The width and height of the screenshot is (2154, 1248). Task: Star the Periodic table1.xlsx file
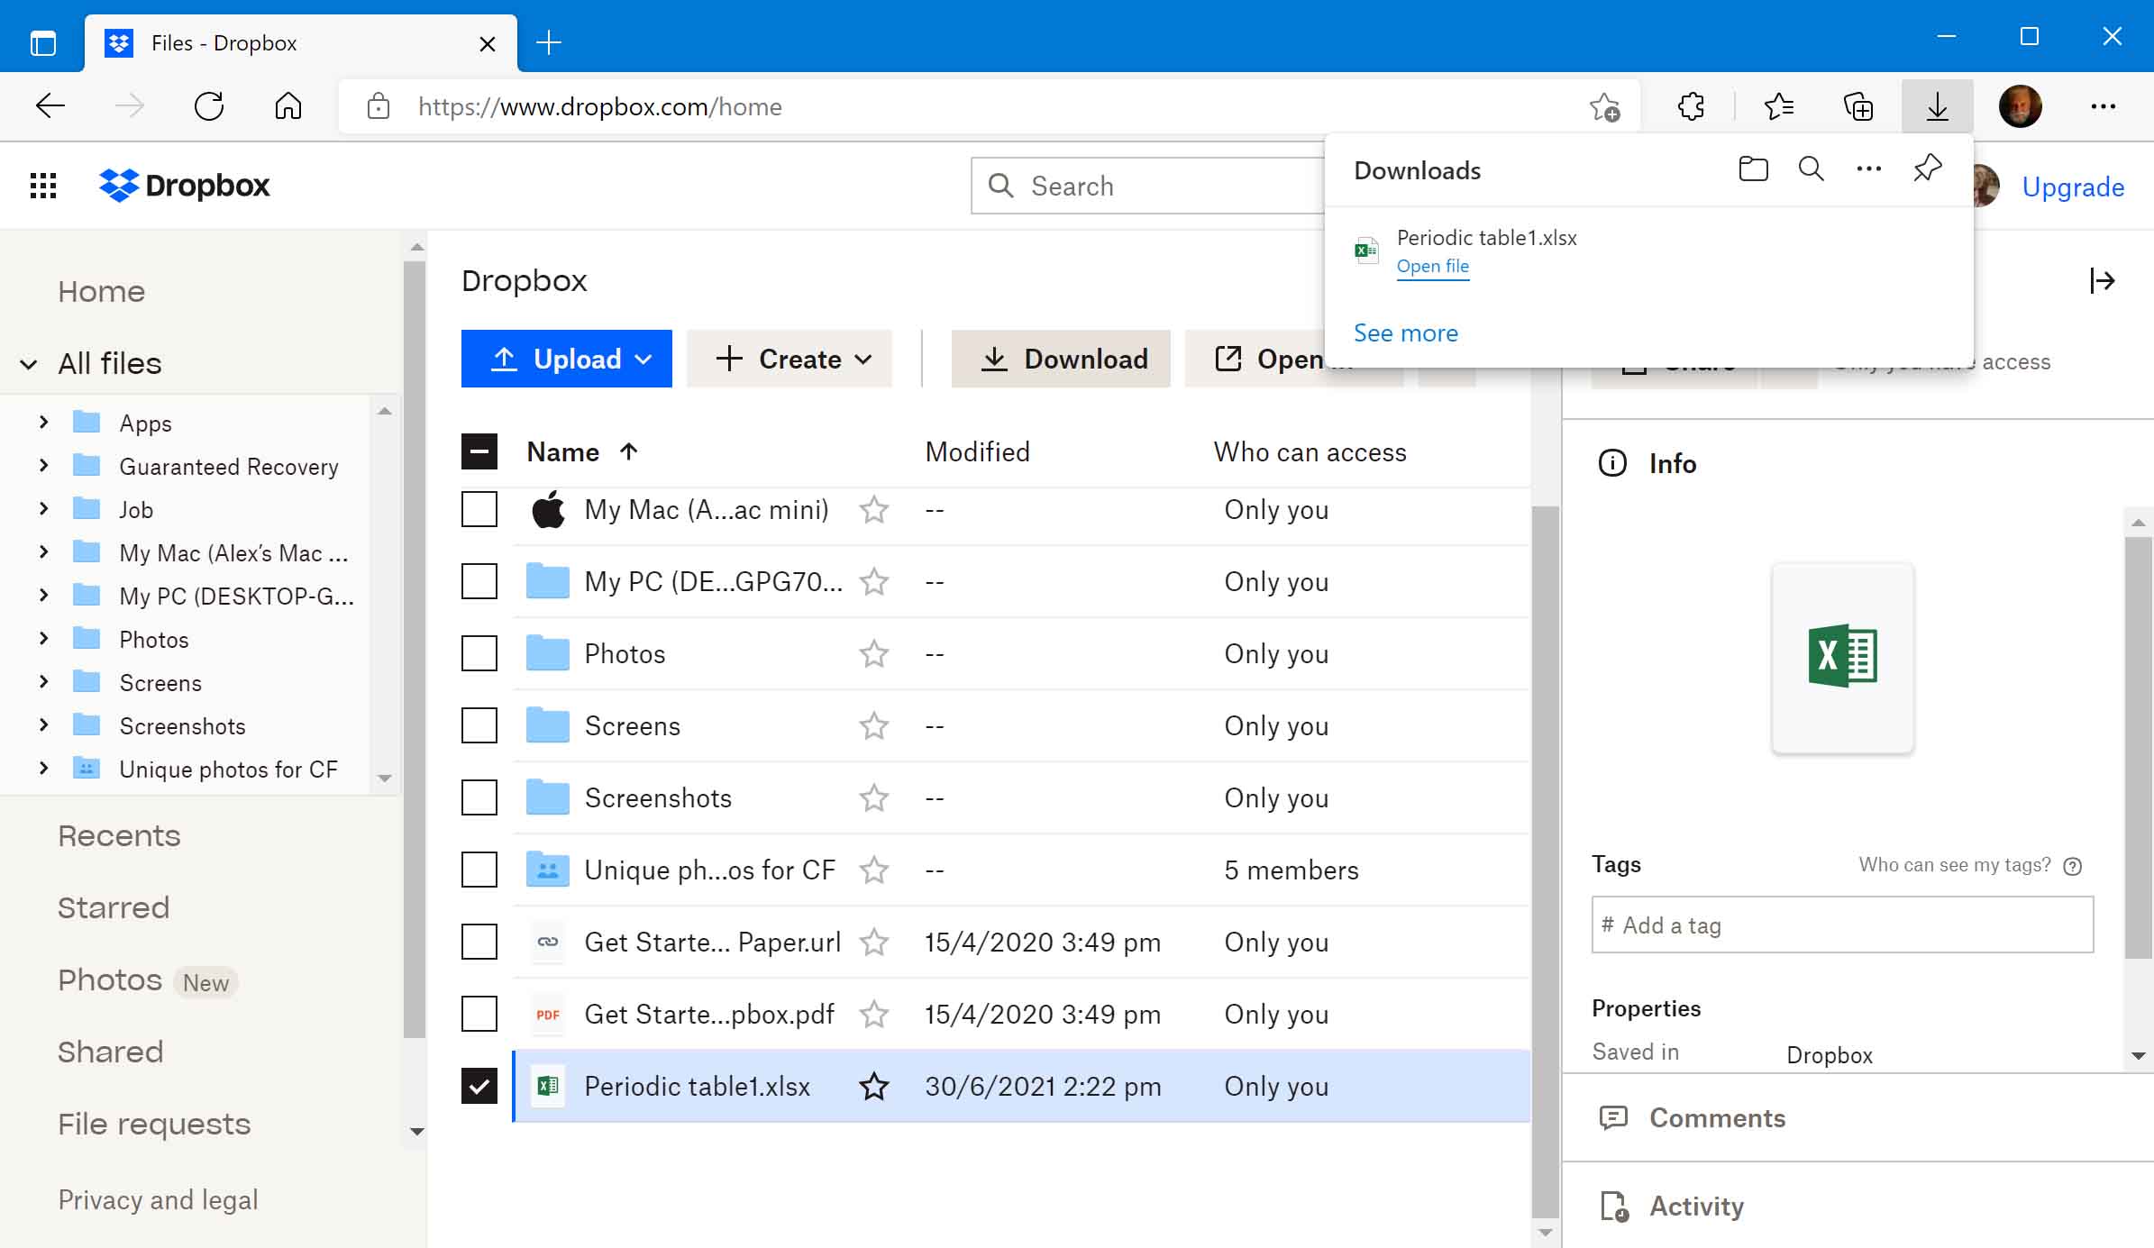[x=874, y=1087]
